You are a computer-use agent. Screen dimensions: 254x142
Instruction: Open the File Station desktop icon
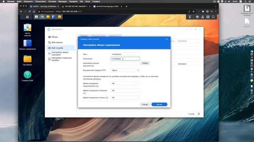(x=27, y=60)
